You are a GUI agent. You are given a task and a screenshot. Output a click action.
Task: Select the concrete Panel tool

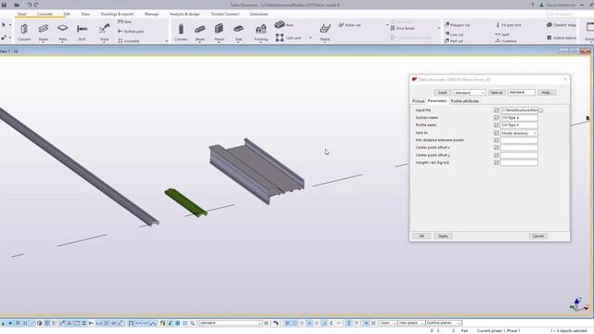(x=219, y=32)
